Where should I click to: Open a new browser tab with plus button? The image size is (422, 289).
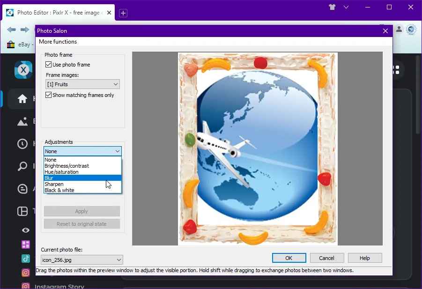tap(123, 13)
